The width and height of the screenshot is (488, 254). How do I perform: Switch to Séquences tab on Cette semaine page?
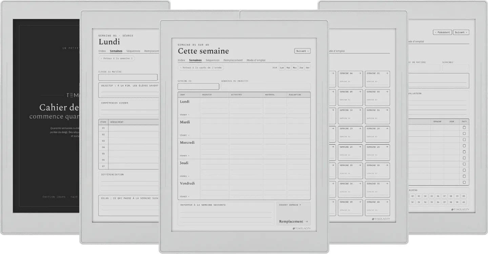[x=212, y=60]
